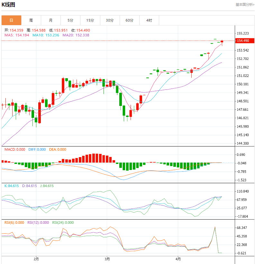Image resolution: width=255 pixels, height=264 pixels.
Task: Switch to the 4时 chart tab
Action: (x=149, y=20)
